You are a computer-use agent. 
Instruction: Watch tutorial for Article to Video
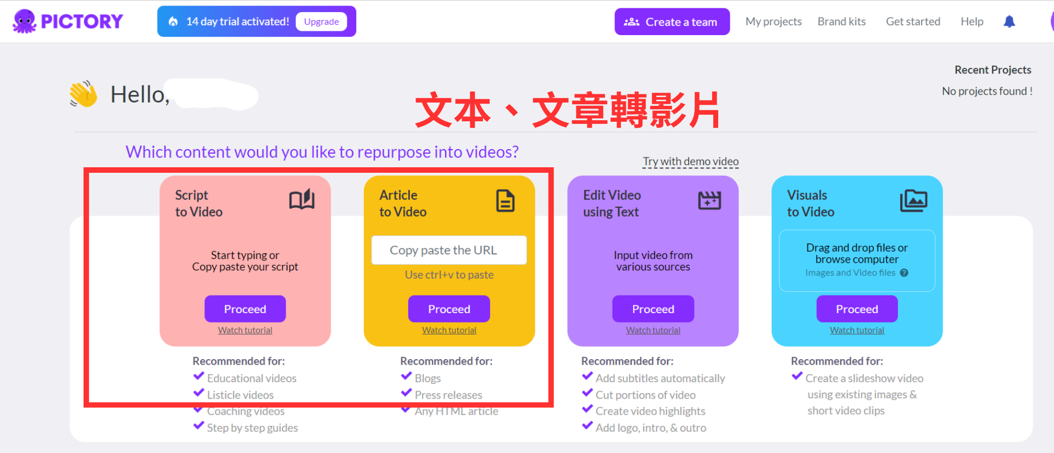point(449,330)
